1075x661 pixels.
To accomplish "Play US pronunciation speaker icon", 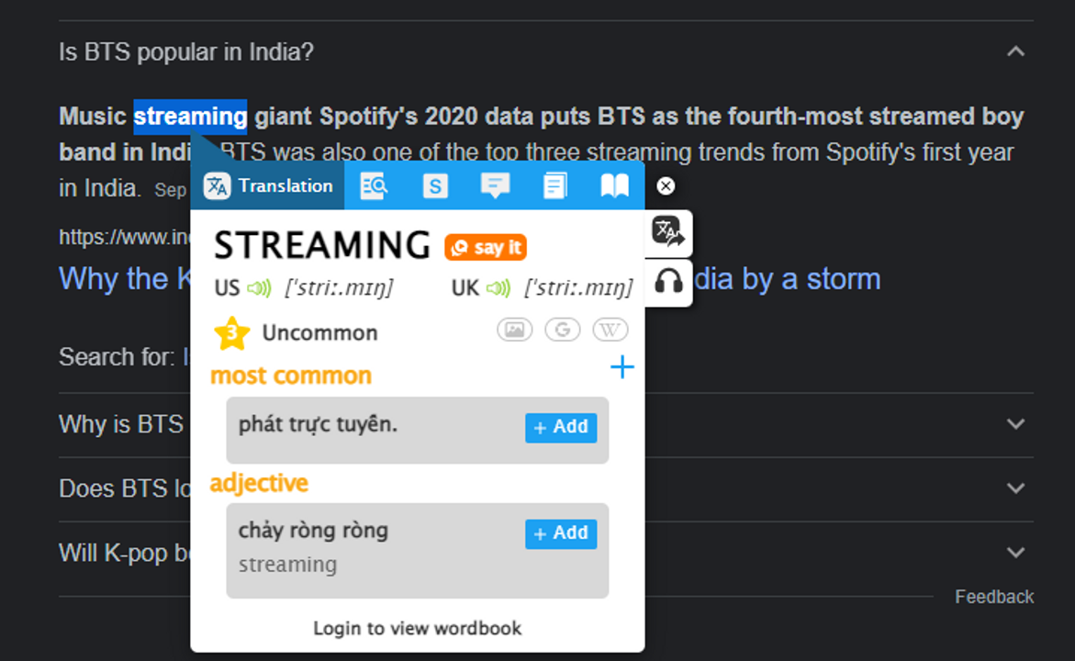I will (259, 288).
